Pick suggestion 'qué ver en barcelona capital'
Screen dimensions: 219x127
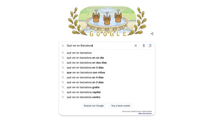click(107, 92)
